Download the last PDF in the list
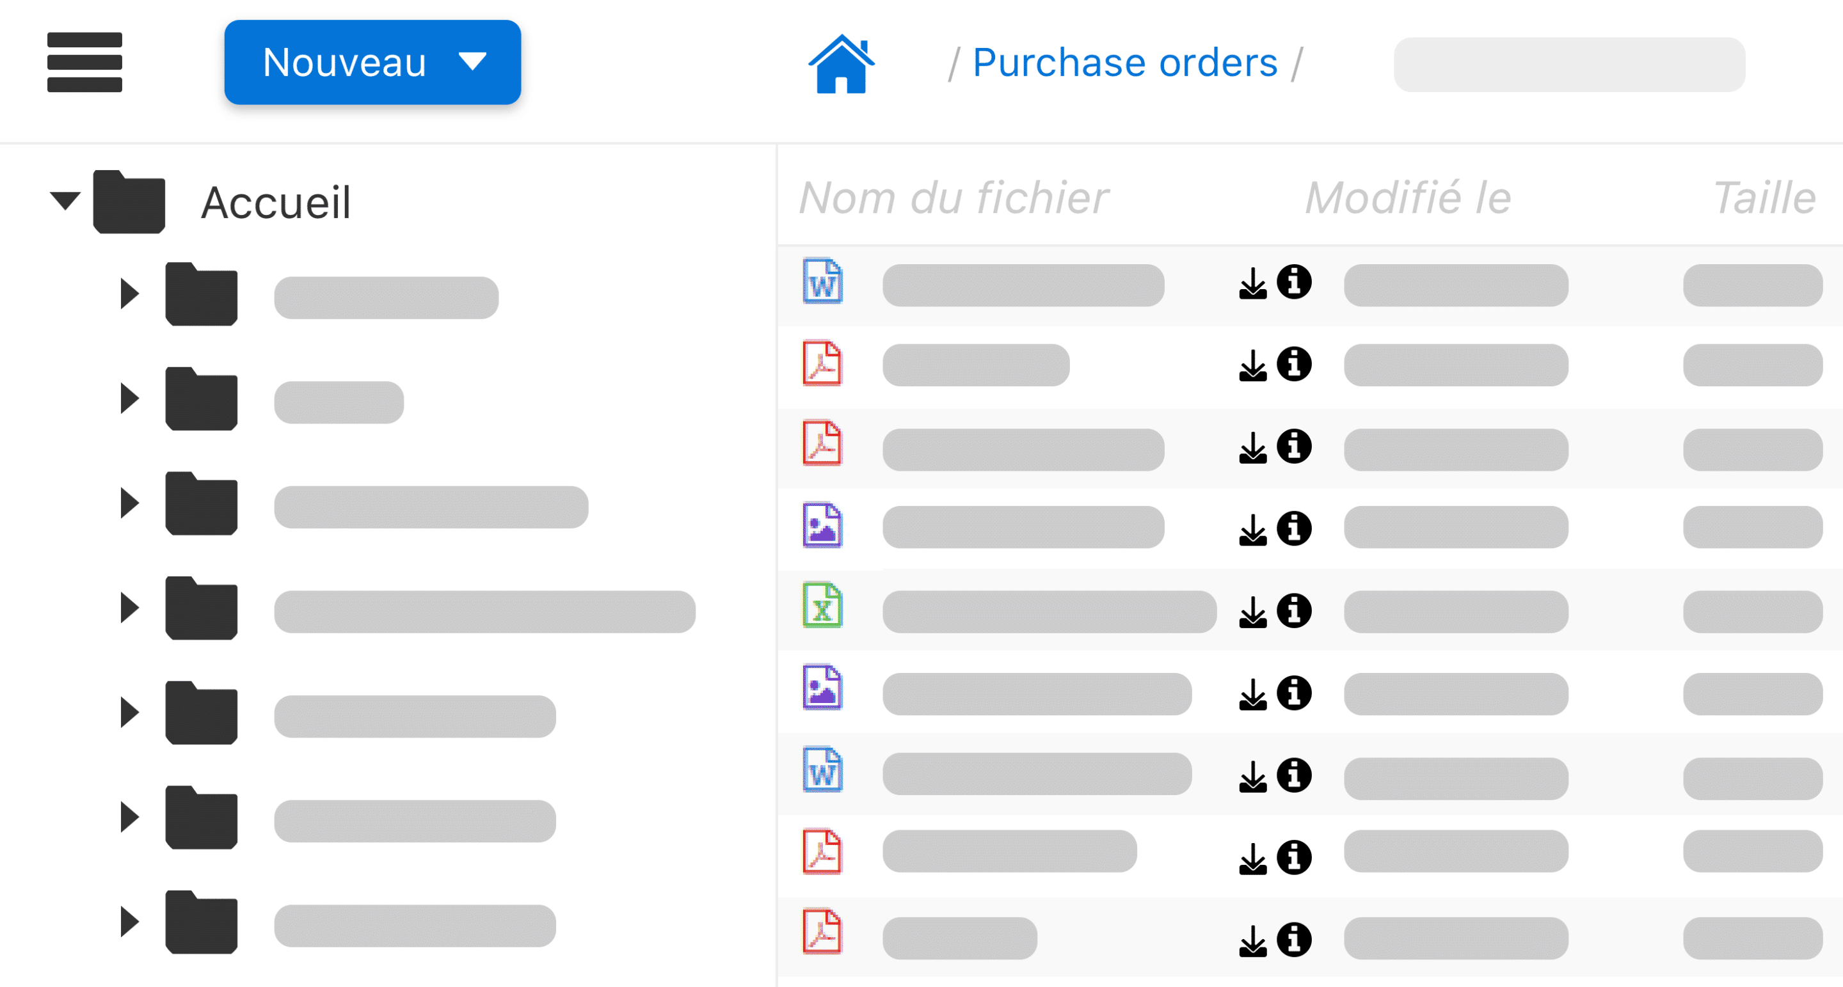Image resolution: width=1843 pixels, height=987 pixels. [x=1252, y=941]
